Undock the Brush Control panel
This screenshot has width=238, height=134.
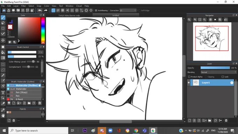41,47
